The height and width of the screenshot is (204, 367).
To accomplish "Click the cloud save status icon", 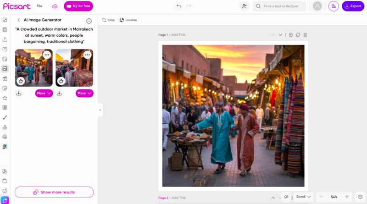I will [x=55, y=6].
